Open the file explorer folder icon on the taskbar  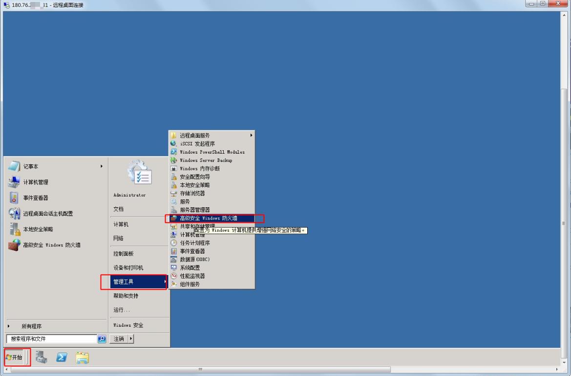(x=82, y=357)
